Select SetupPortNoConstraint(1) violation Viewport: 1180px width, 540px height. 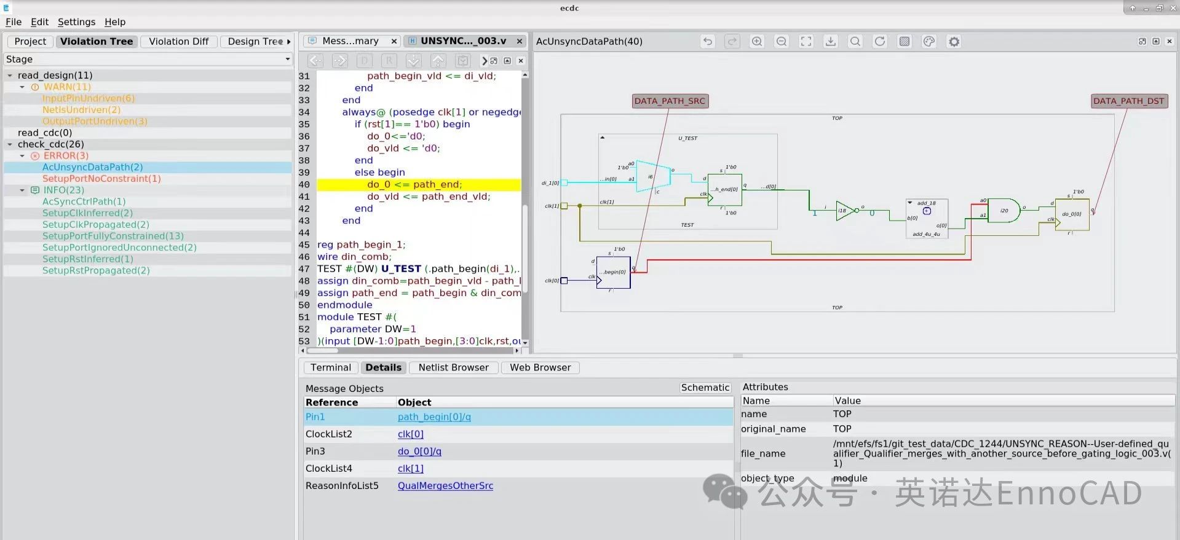coord(101,179)
